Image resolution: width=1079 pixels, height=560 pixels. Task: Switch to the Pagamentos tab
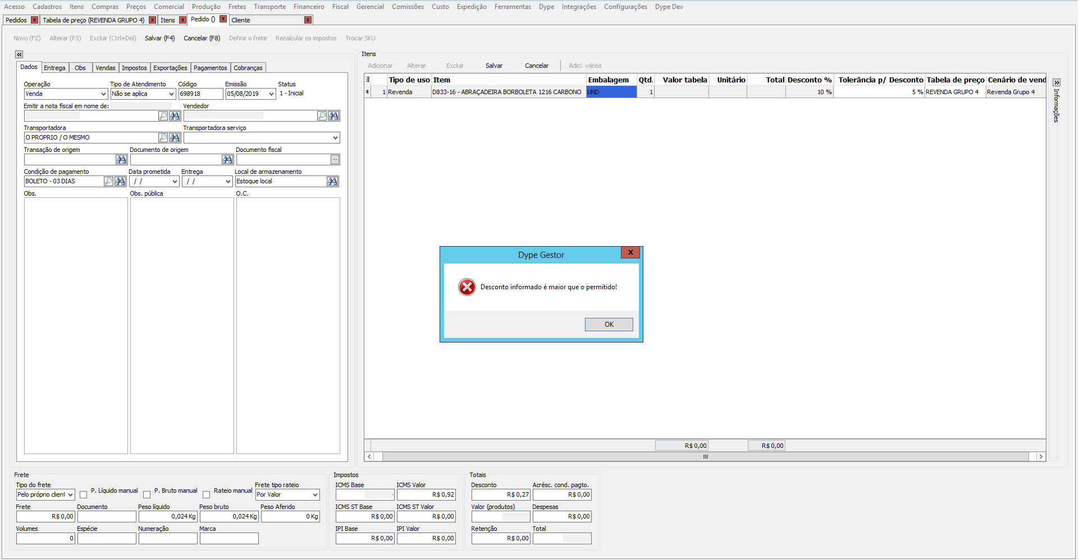click(211, 68)
